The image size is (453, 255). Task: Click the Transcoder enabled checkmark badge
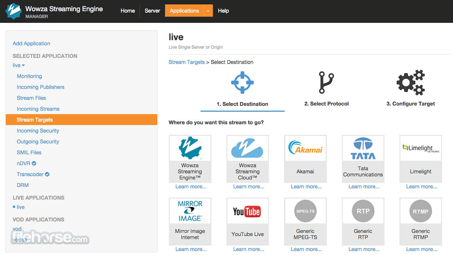click(x=47, y=174)
